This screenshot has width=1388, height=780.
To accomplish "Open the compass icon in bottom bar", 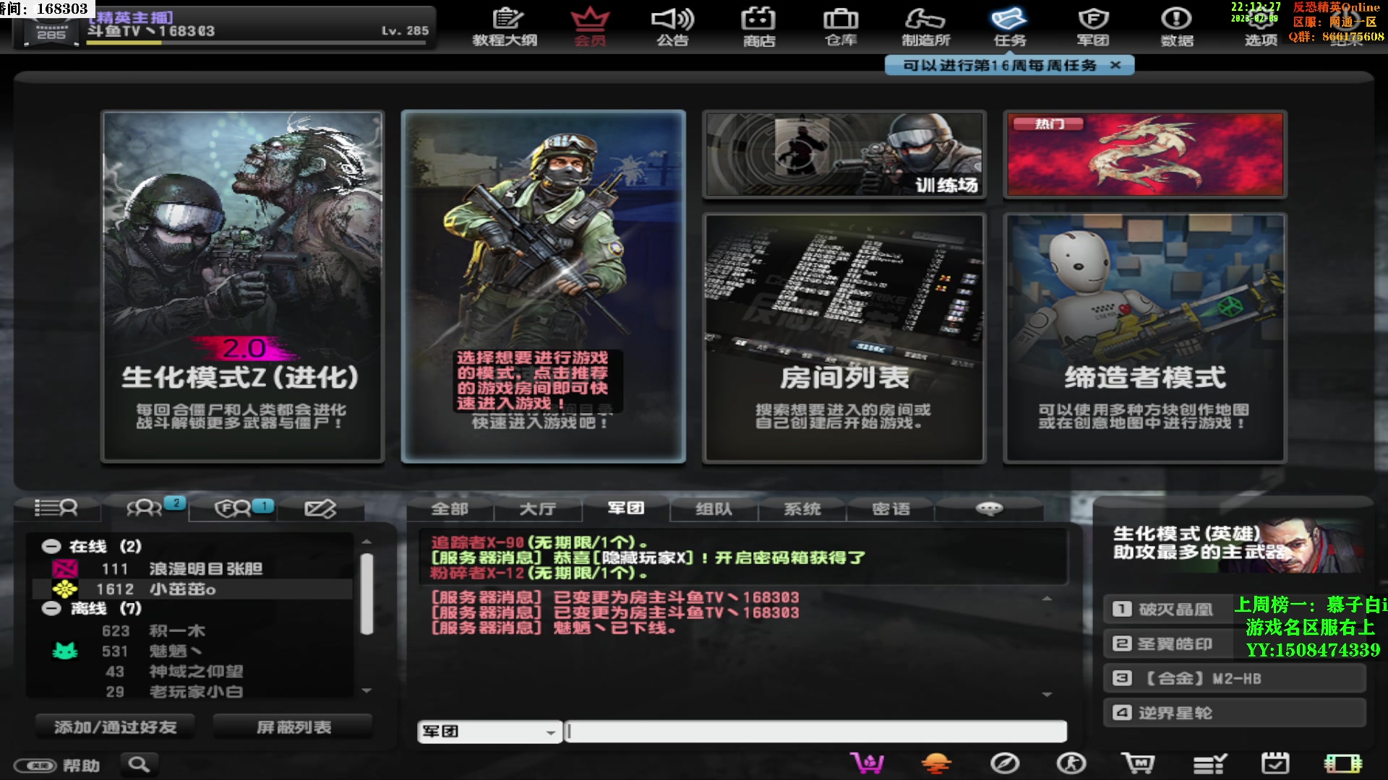I will point(1005,763).
